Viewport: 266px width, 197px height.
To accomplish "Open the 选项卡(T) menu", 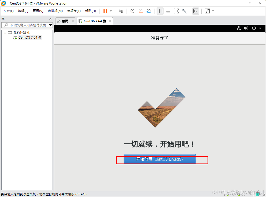I will tap(74, 11).
